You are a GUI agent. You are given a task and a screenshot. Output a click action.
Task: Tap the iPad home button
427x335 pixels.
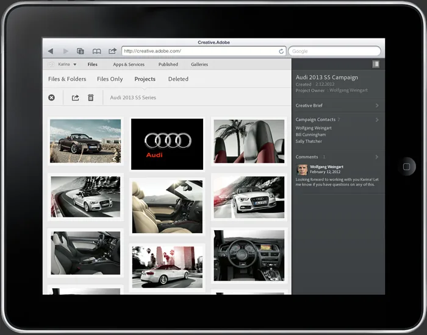(406, 166)
